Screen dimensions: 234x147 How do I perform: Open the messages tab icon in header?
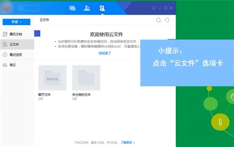[72, 8]
